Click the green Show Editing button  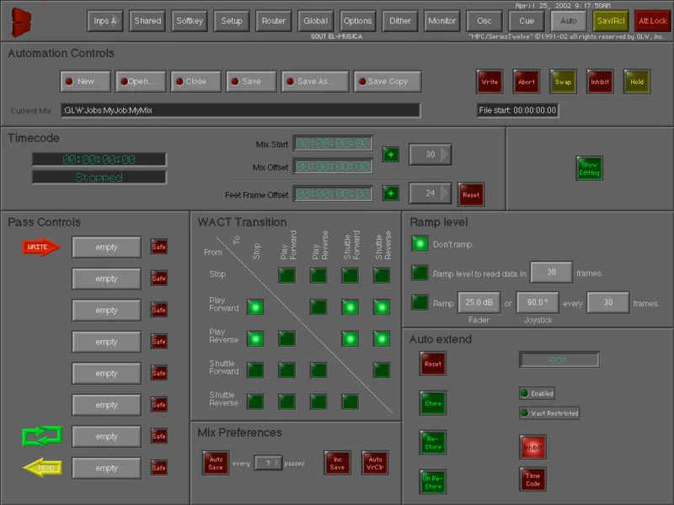(x=589, y=168)
